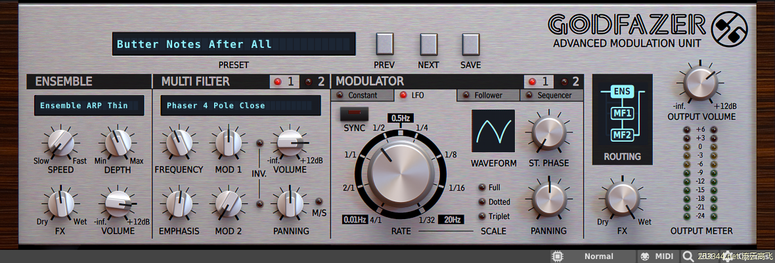Click the Multi Filter EMPHASIS knob
The image size is (775, 263).
179,204
